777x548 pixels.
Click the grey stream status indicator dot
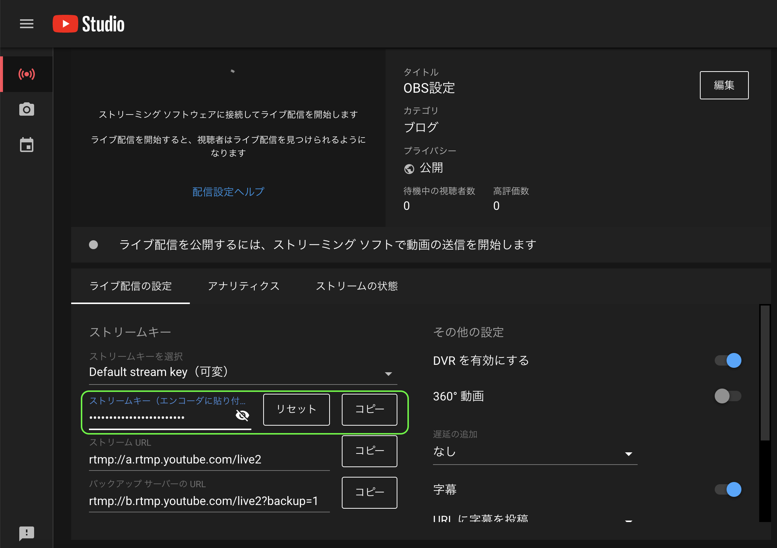93,245
